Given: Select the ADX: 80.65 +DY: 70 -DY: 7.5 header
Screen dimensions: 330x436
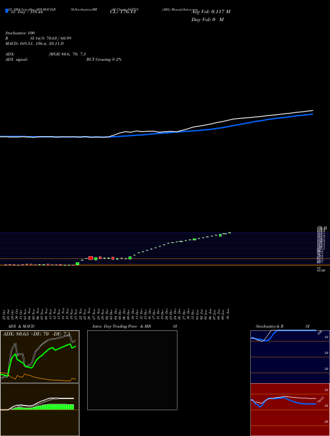Looking at the screenshot, I should point(36,334).
